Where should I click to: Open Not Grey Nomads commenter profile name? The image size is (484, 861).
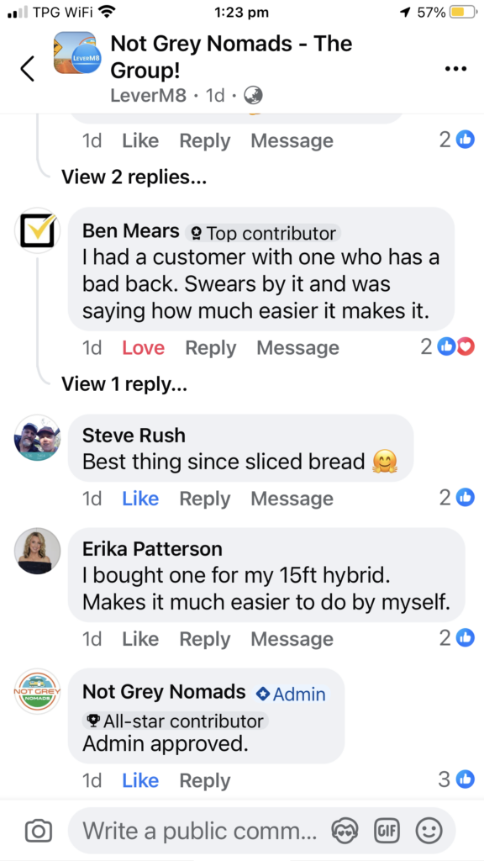pyautogui.click(x=164, y=691)
